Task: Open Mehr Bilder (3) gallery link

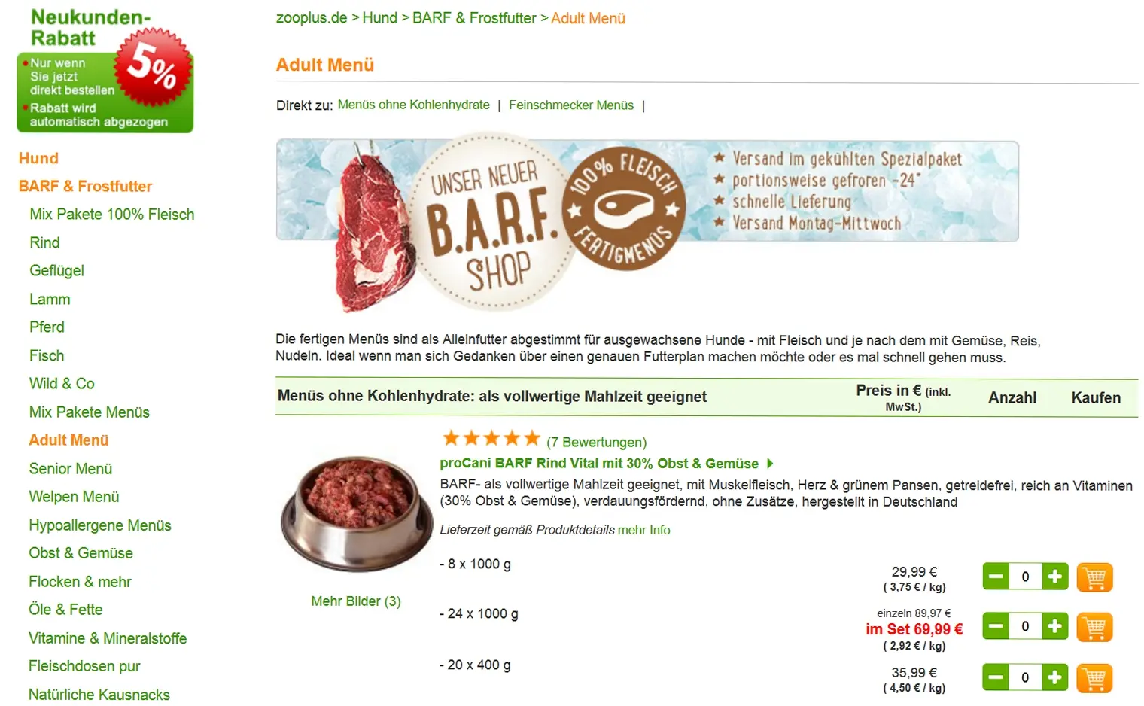Action: [356, 601]
